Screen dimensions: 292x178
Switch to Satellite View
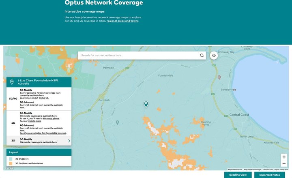[238, 175]
